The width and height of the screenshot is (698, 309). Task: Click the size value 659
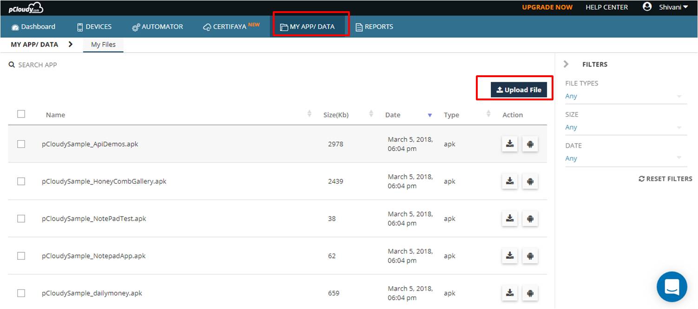(x=334, y=293)
